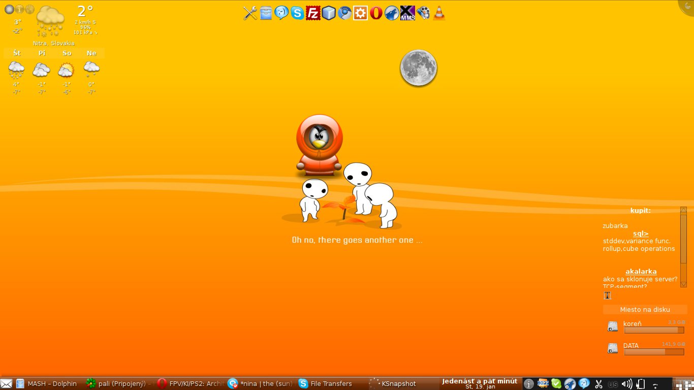Click the notes scrollbar down arrow
Viewport: 694px width, 390px height.
(x=683, y=284)
